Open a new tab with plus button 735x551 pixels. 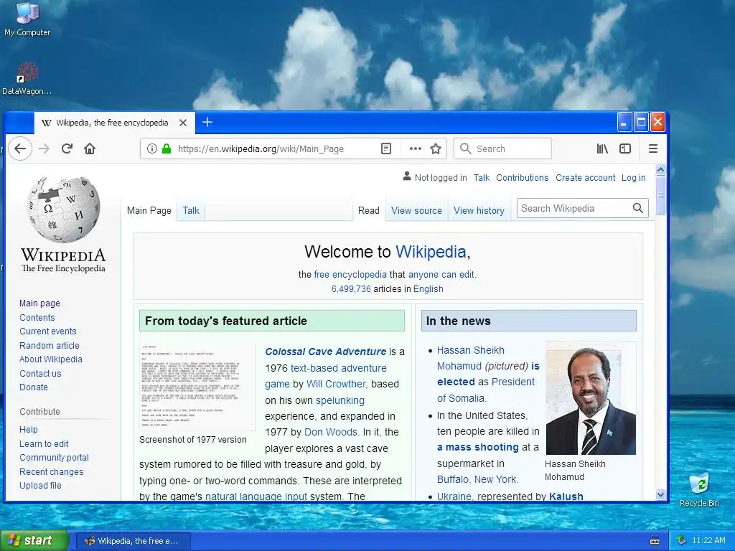tap(207, 122)
